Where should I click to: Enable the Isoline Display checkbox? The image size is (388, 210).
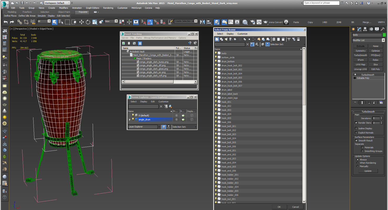(356, 128)
